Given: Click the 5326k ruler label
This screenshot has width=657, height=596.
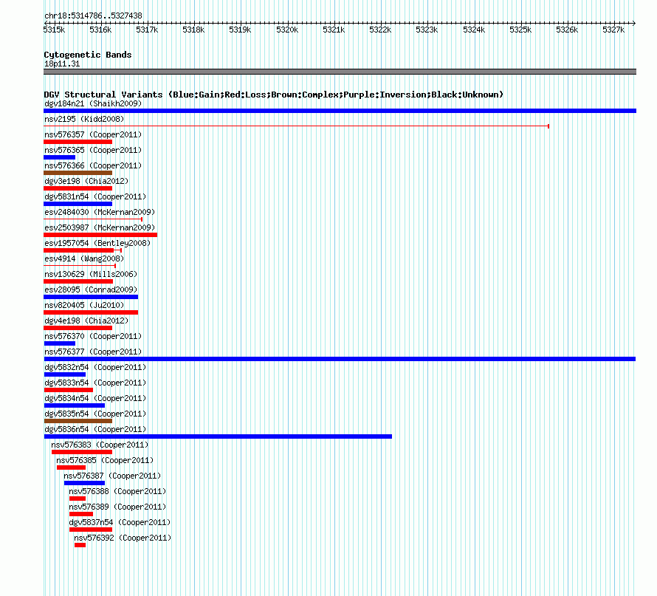Looking at the screenshot, I should (x=567, y=30).
